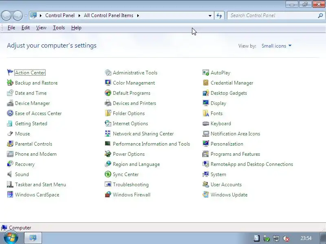Open the System link
326x244 pixels.
click(x=218, y=174)
